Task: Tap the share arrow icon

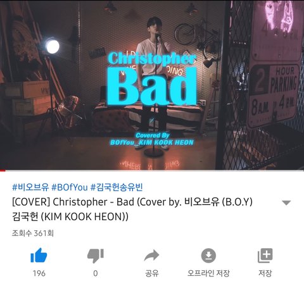Action: click(151, 256)
